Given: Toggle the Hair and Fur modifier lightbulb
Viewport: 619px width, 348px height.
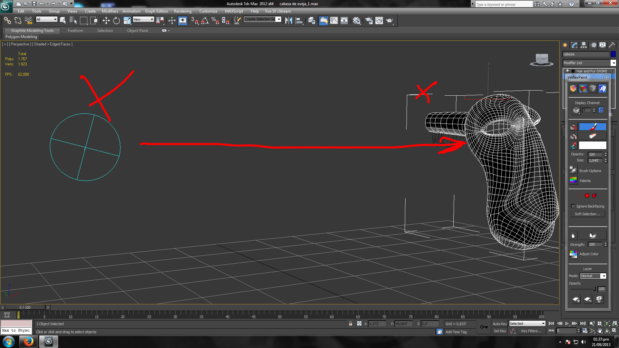Looking at the screenshot, I should (567, 71).
